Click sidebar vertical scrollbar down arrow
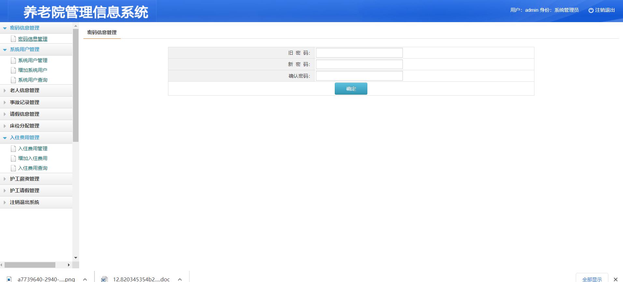Screen dimensions: 623x282 76,258
